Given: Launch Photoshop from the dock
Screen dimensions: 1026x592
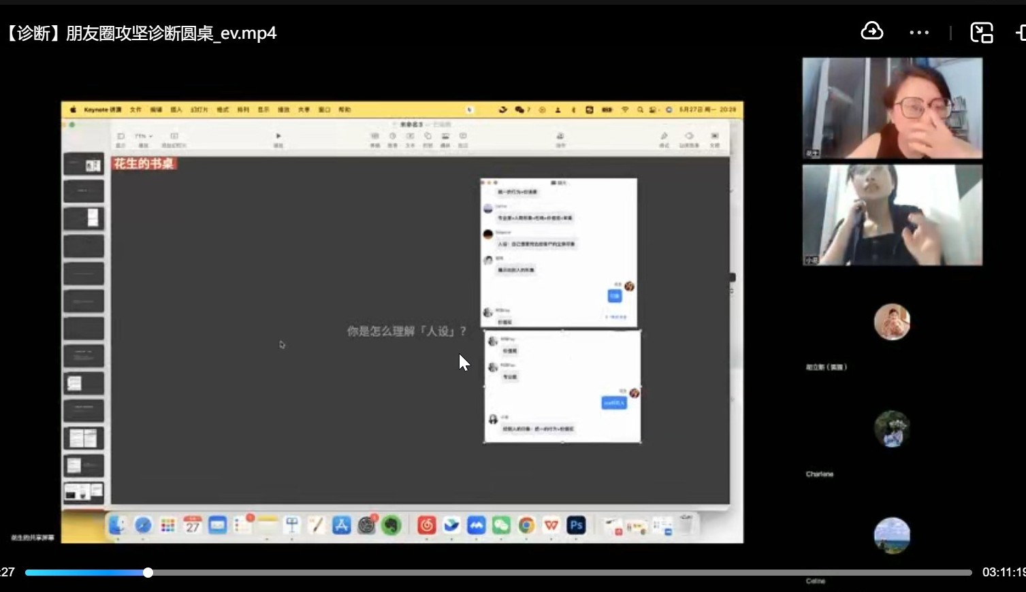Looking at the screenshot, I should pyautogui.click(x=575, y=525).
